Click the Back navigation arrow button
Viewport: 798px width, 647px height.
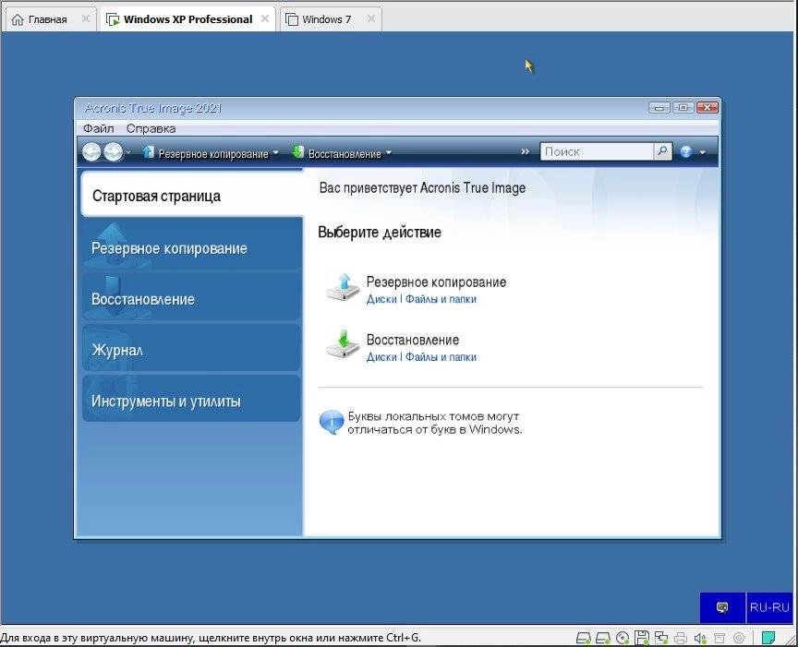pyautogui.click(x=91, y=151)
